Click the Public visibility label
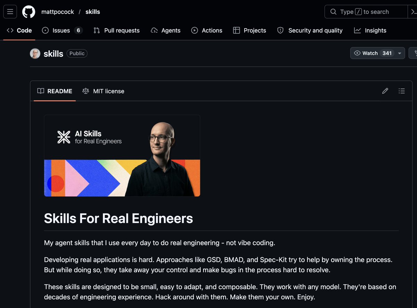Image resolution: width=417 pixels, height=308 pixels. pos(77,53)
